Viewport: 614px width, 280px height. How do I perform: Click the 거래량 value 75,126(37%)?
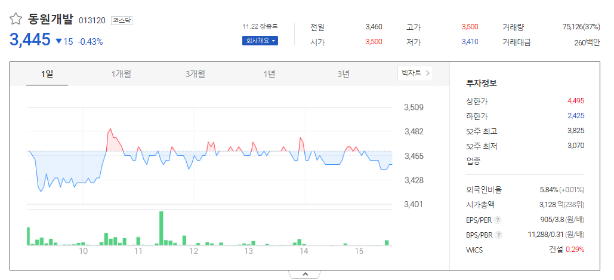coord(581,27)
